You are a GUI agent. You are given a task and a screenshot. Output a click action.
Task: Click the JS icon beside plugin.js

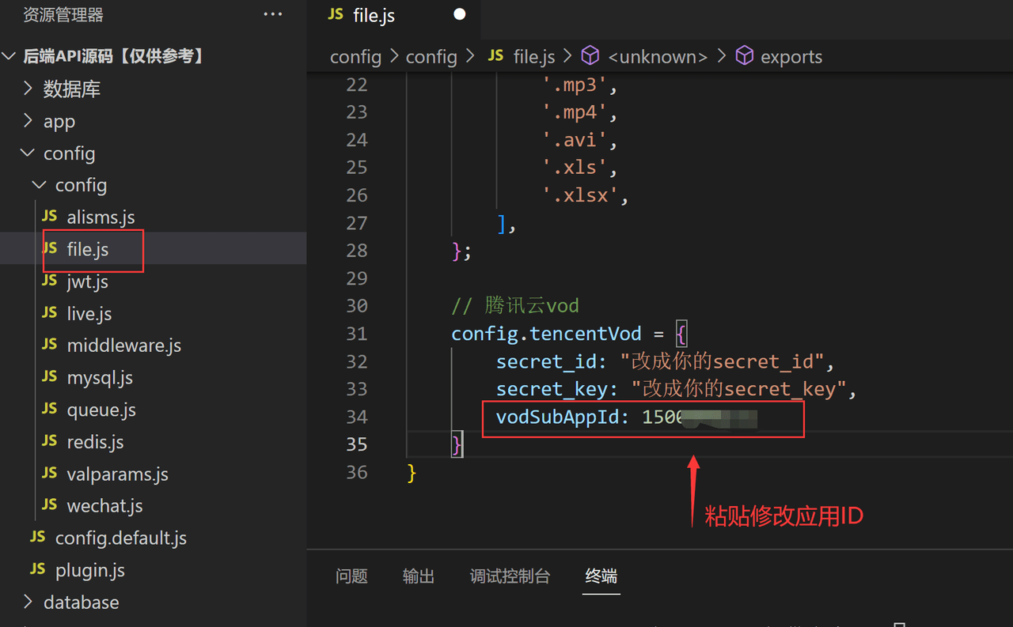tap(37, 568)
